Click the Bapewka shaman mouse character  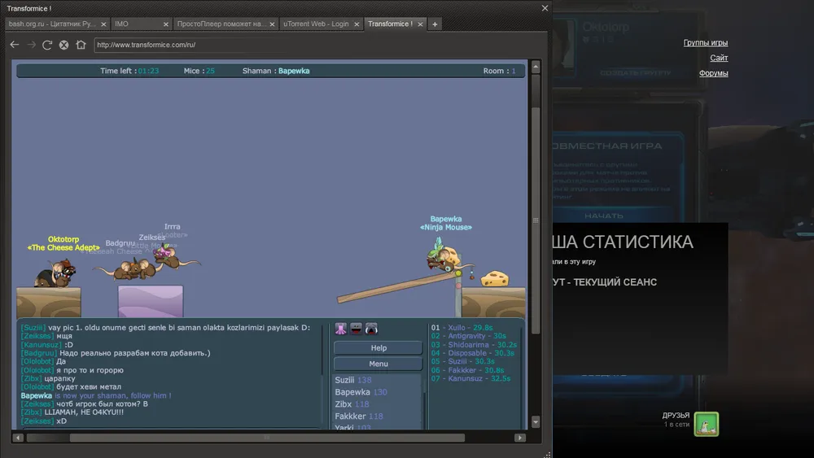point(442,257)
